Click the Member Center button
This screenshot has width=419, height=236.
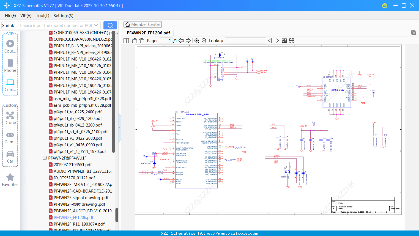coord(143,24)
